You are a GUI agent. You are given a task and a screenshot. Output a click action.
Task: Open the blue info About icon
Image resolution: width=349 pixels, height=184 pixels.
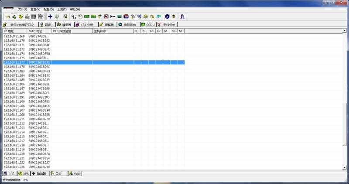[x=167, y=17]
